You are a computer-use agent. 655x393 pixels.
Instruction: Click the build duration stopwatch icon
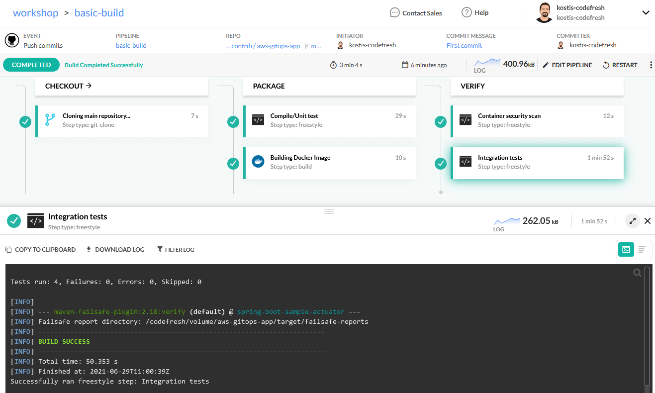click(333, 65)
